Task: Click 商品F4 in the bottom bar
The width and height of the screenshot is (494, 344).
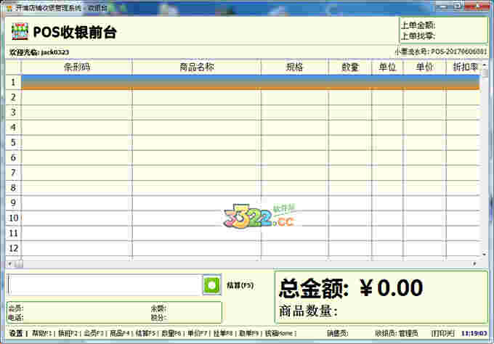Action: [119, 333]
